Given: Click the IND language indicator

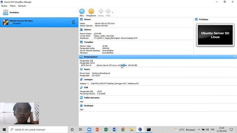Looking at the screenshot, I should click(x=213, y=130).
